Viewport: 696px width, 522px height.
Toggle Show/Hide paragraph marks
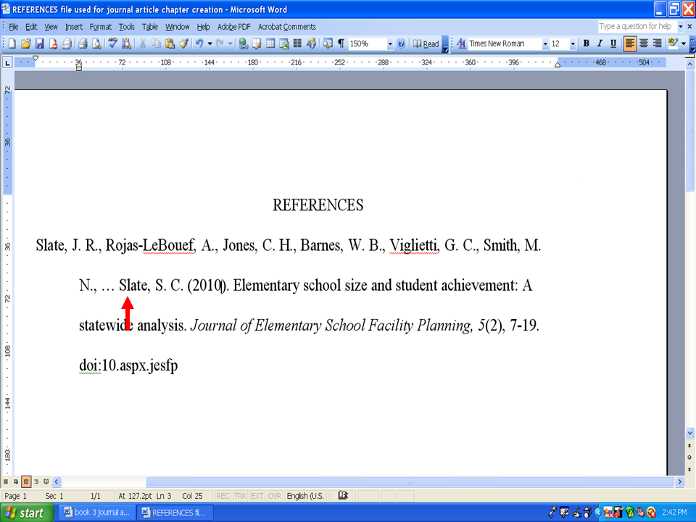tap(341, 43)
